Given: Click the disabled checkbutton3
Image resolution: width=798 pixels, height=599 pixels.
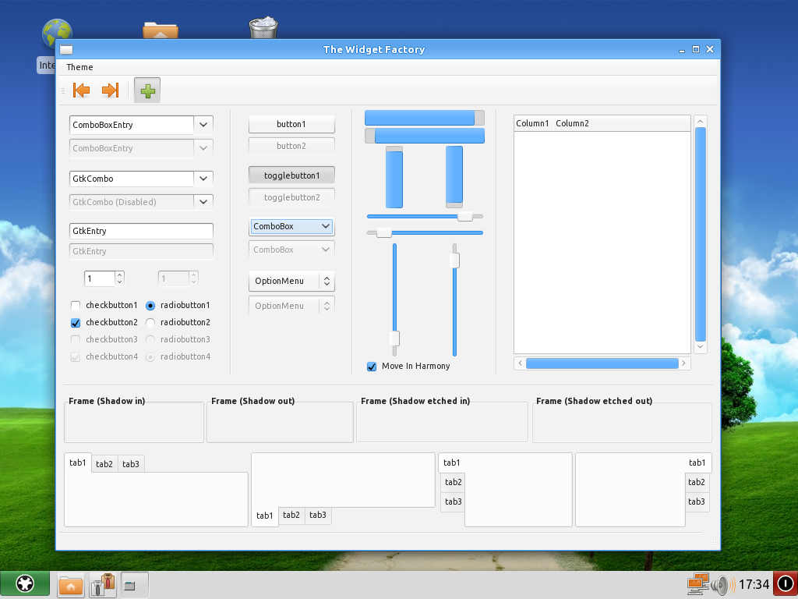Looking at the screenshot, I should [76, 340].
